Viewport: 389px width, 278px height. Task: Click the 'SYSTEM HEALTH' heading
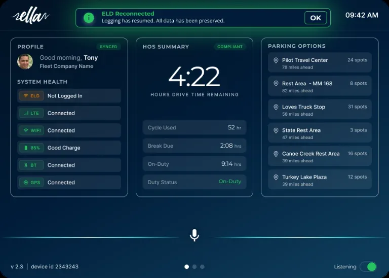coord(42,82)
